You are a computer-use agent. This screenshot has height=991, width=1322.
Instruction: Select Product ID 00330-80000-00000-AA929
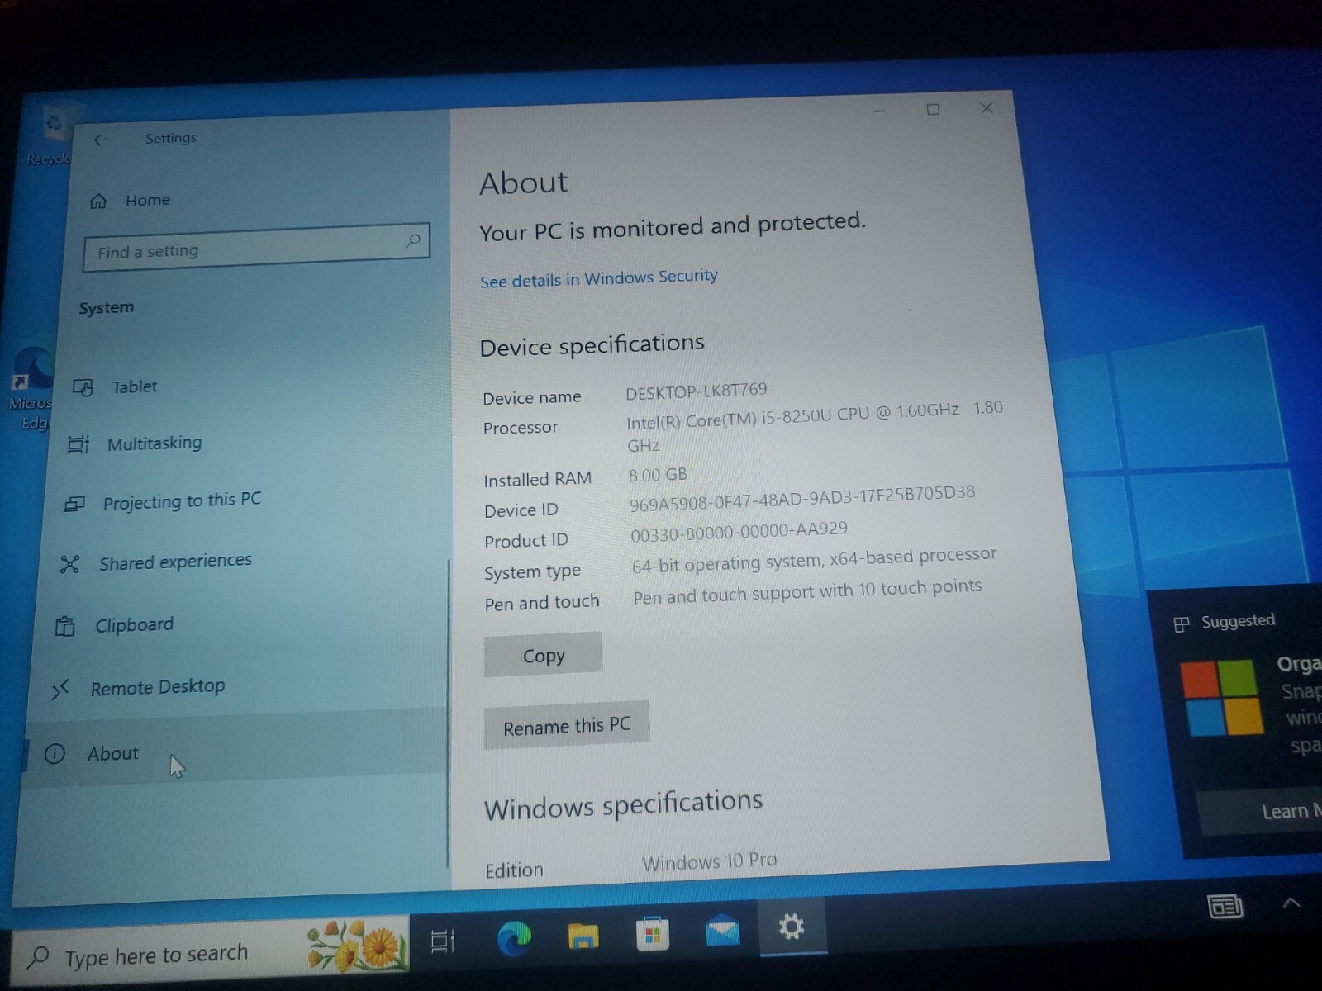point(739,531)
